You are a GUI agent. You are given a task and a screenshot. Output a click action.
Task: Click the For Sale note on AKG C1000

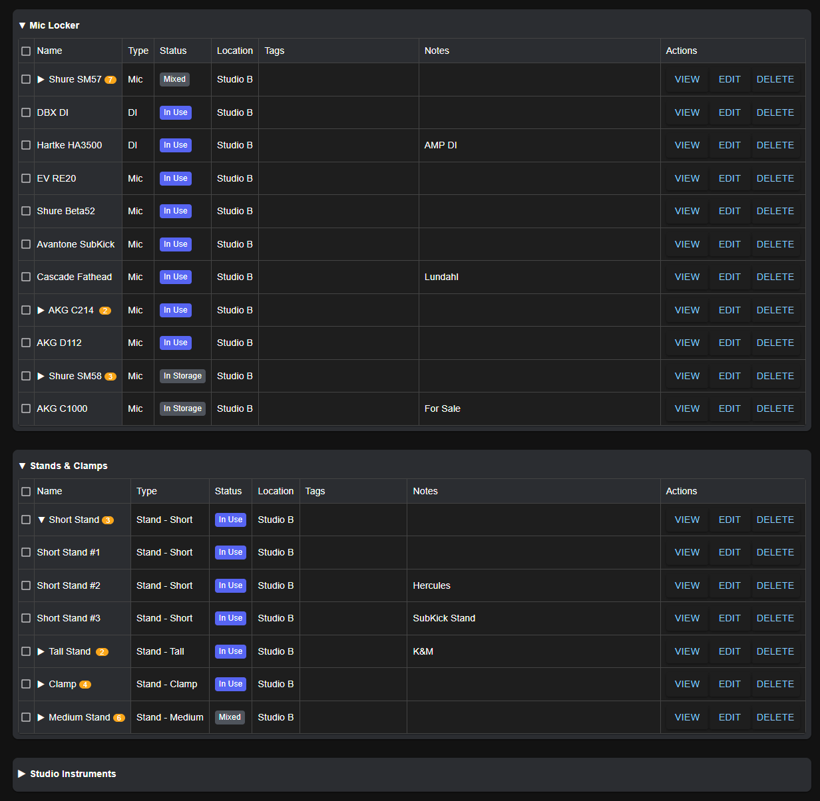[442, 408]
